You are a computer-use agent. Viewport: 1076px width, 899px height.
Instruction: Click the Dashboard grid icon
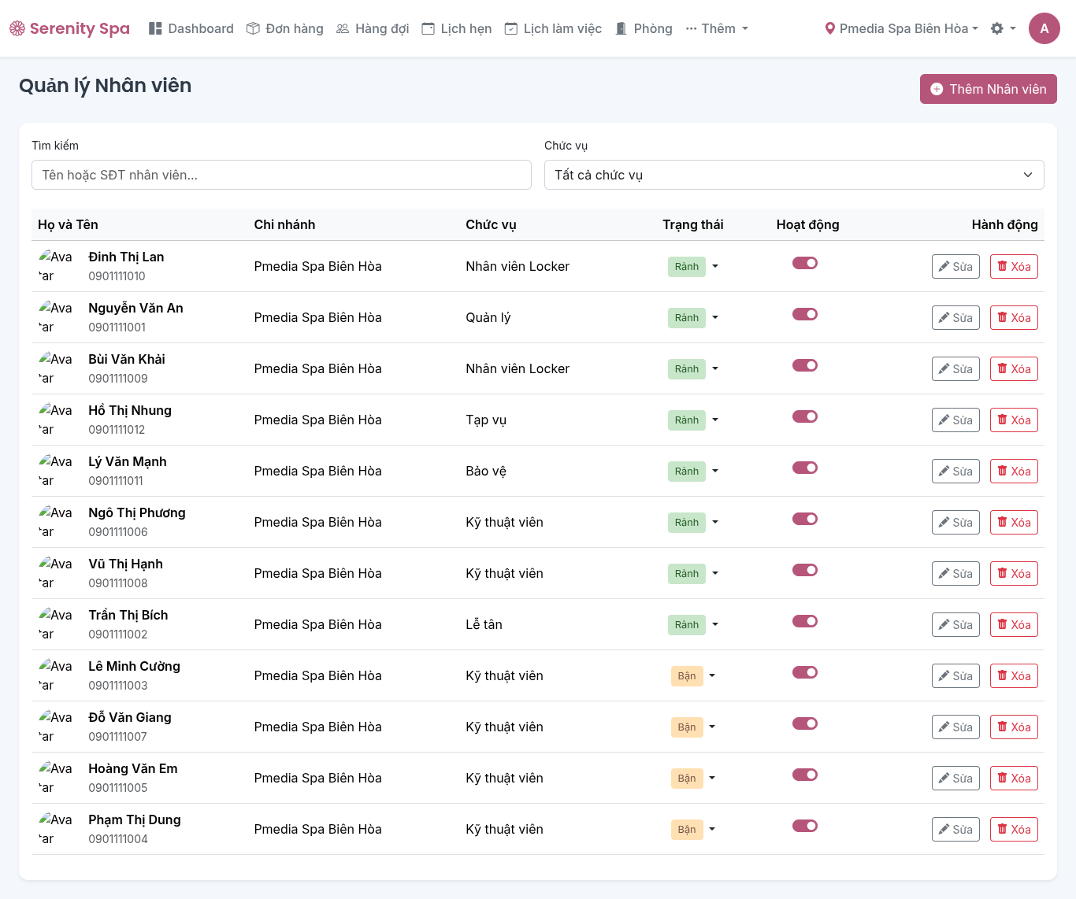tap(155, 29)
